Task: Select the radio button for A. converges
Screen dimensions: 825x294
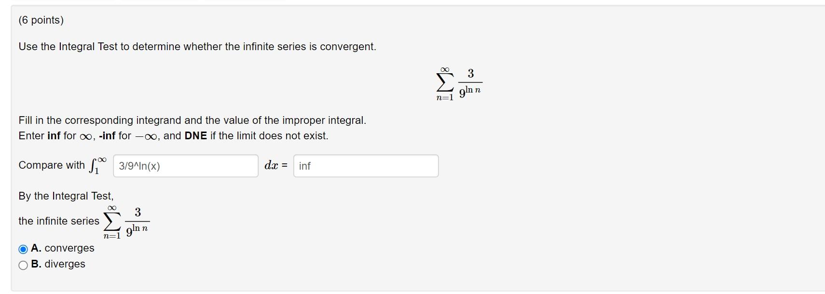Action: pos(23,249)
